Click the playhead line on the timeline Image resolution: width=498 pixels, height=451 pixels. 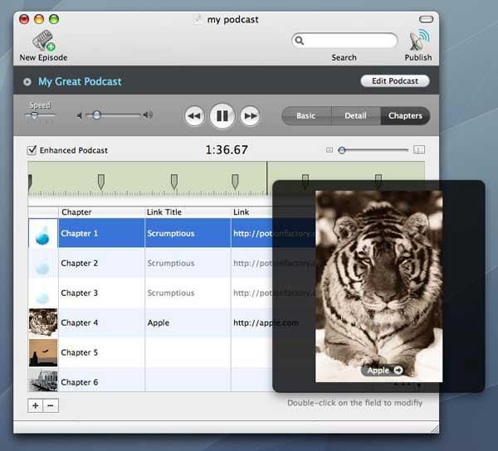tap(266, 178)
